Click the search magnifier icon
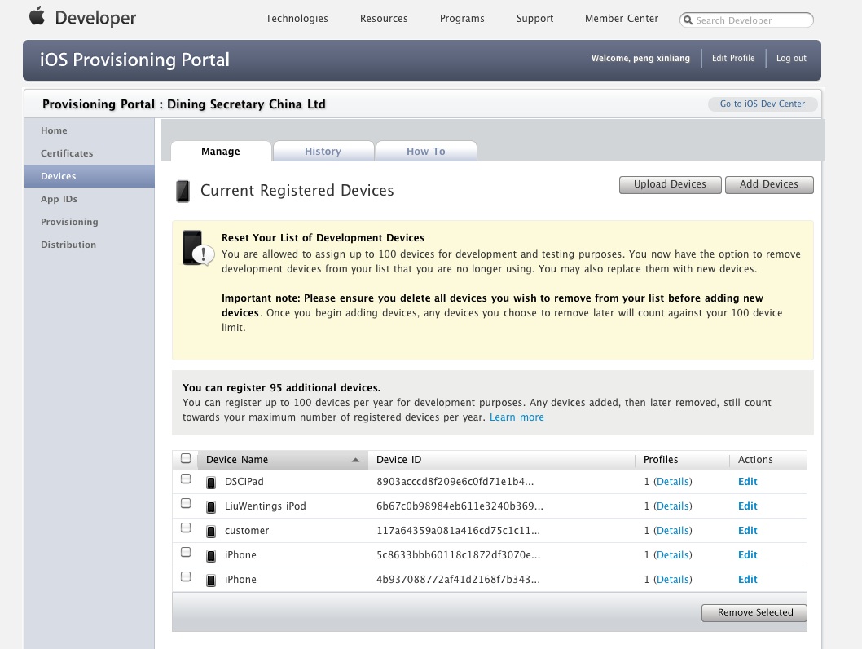Image resolution: width=862 pixels, height=649 pixels. 688,20
